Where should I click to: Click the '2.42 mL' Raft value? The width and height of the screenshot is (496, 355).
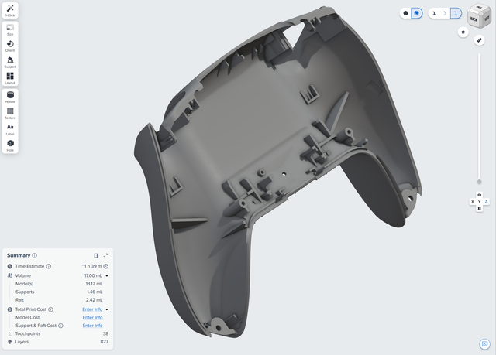point(94,300)
